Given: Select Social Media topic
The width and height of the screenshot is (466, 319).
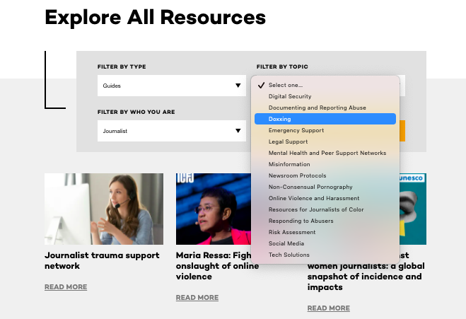Looking at the screenshot, I should pyautogui.click(x=325, y=243).
